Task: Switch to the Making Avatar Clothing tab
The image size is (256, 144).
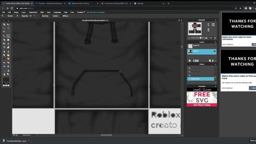Action: (83, 3)
